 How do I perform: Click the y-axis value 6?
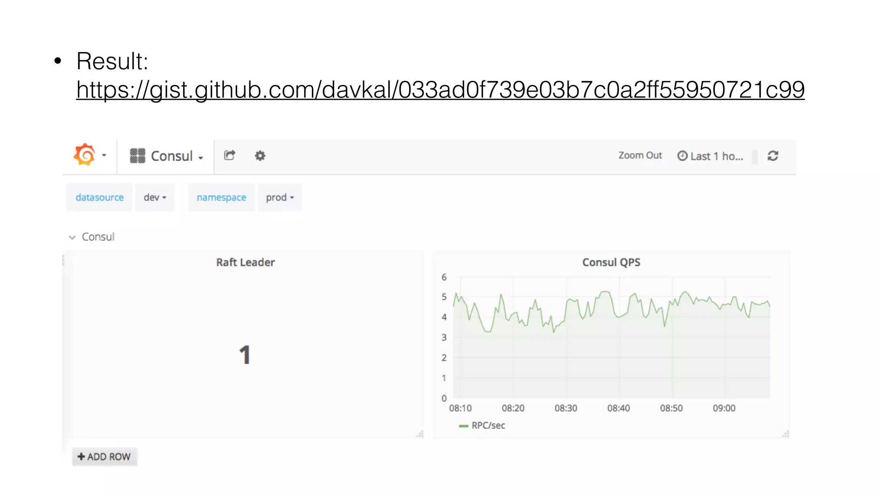click(444, 277)
